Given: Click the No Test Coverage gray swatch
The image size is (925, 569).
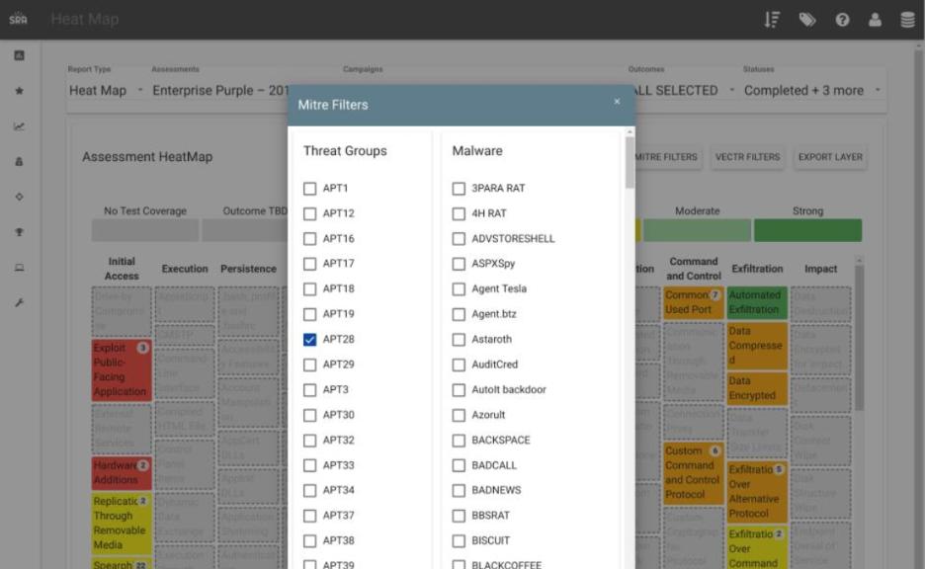Looking at the screenshot, I should click(145, 230).
